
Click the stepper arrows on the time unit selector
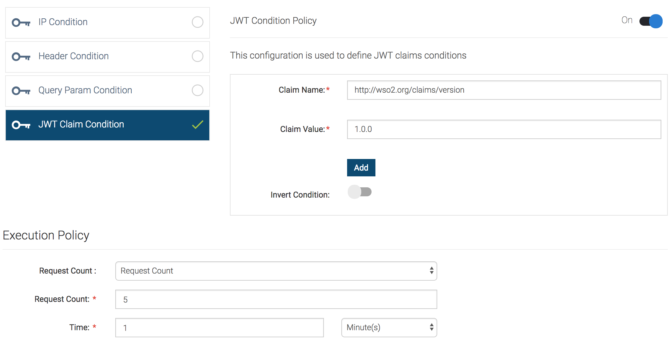click(430, 327)
